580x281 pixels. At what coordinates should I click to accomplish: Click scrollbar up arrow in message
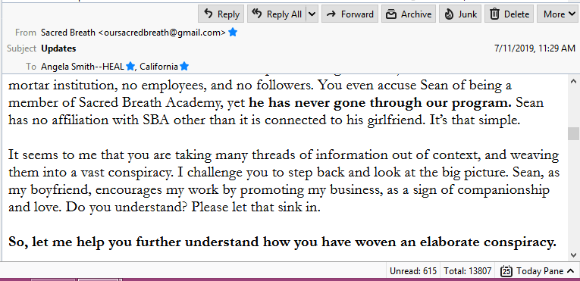coord(573,81)
